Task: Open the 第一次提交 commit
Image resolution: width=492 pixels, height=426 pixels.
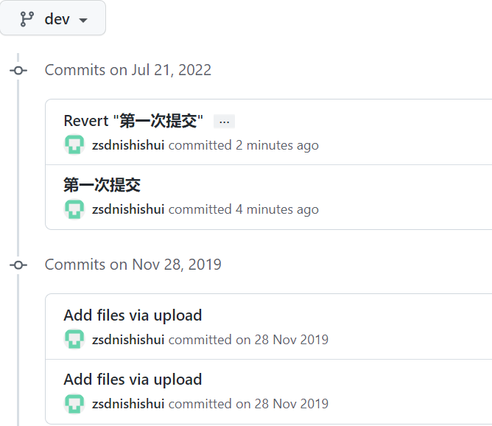Action: pos(102,185)
